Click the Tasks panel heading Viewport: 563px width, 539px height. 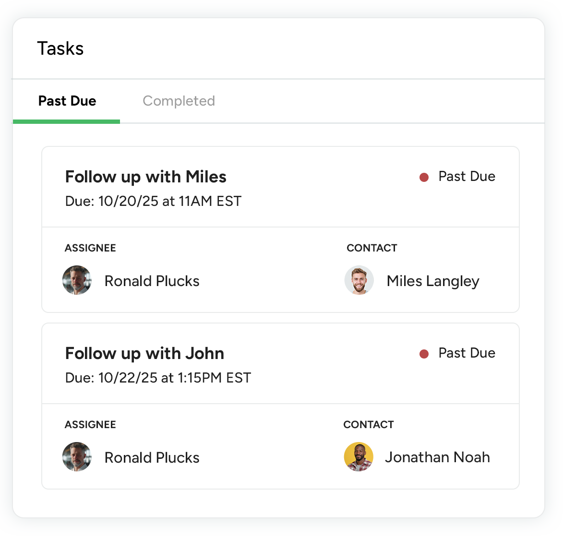coord(60,48)
